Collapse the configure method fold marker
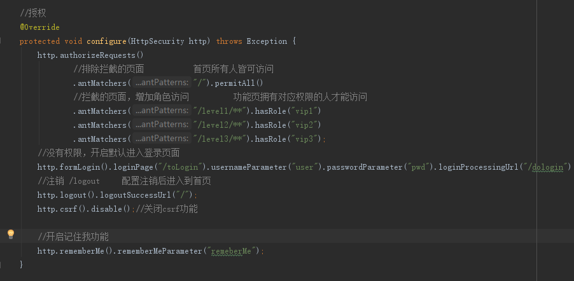 1,41
